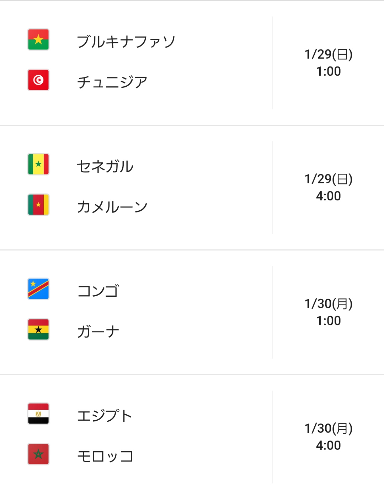The image size is (384, 496).
Task: Click the Ghana flag icon
Action: [x=38, y=329]
